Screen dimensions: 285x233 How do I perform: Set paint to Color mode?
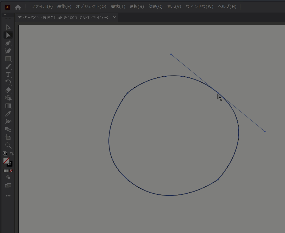click(x=5, y=171)
